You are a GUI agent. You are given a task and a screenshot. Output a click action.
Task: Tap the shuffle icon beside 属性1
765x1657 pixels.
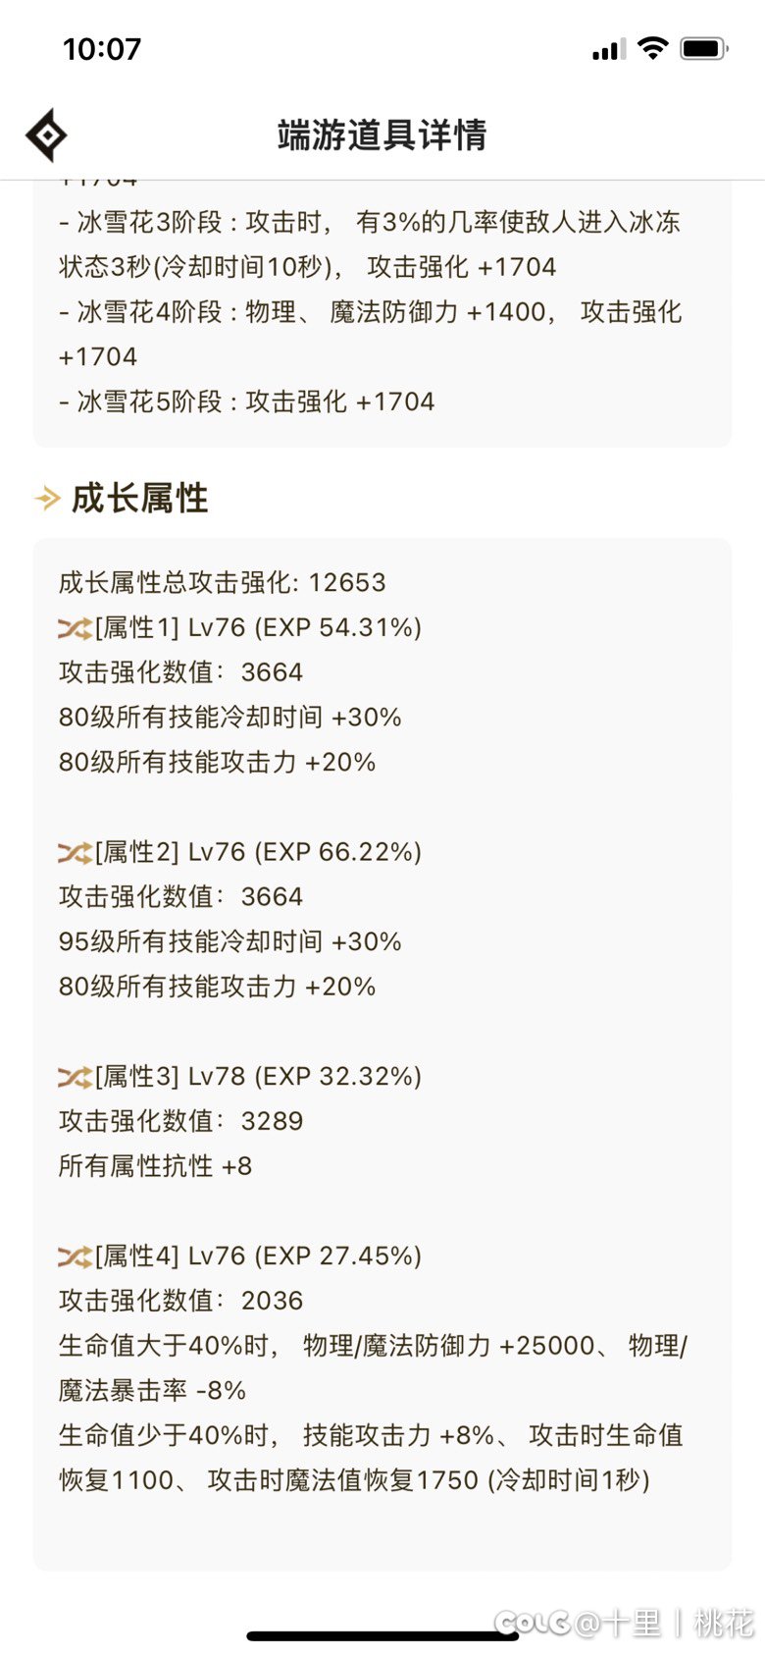click(x=76, y=628)
